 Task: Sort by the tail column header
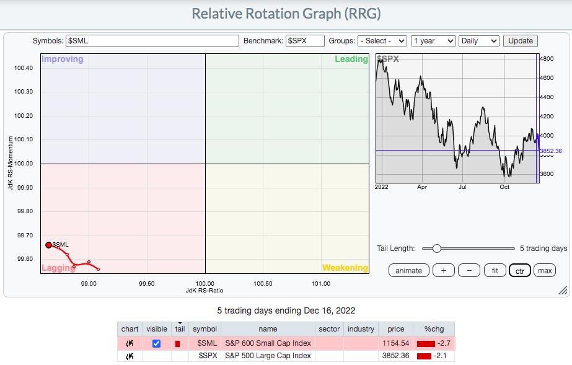180,329
